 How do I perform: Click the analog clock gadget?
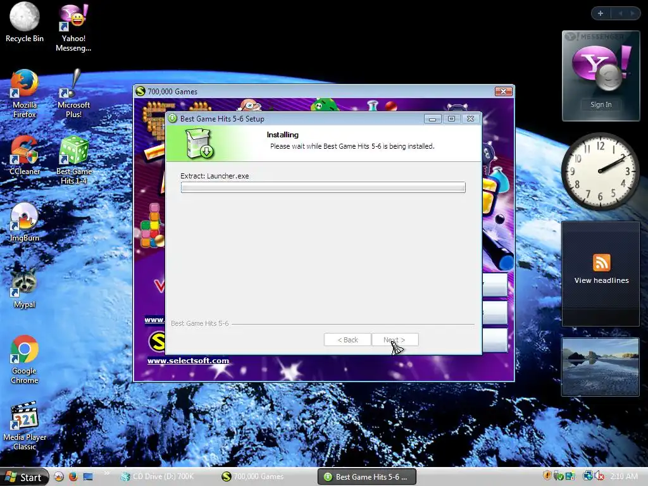(600, 171)
